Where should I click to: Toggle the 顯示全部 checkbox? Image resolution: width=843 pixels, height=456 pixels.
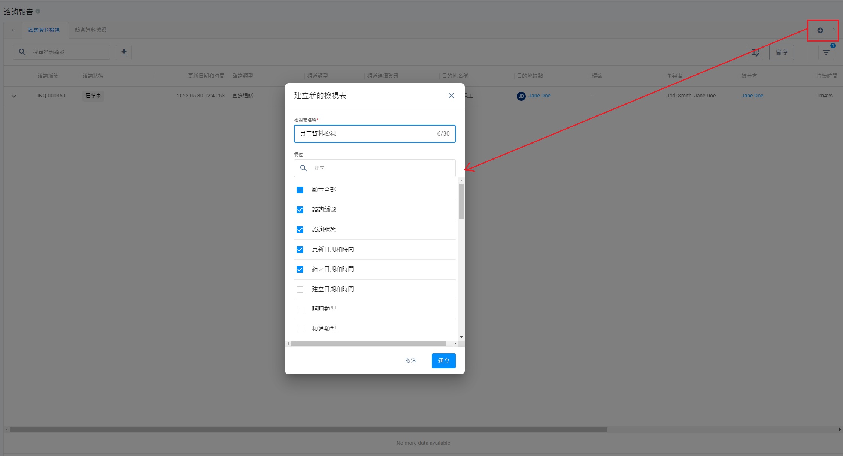coord(300,190)
